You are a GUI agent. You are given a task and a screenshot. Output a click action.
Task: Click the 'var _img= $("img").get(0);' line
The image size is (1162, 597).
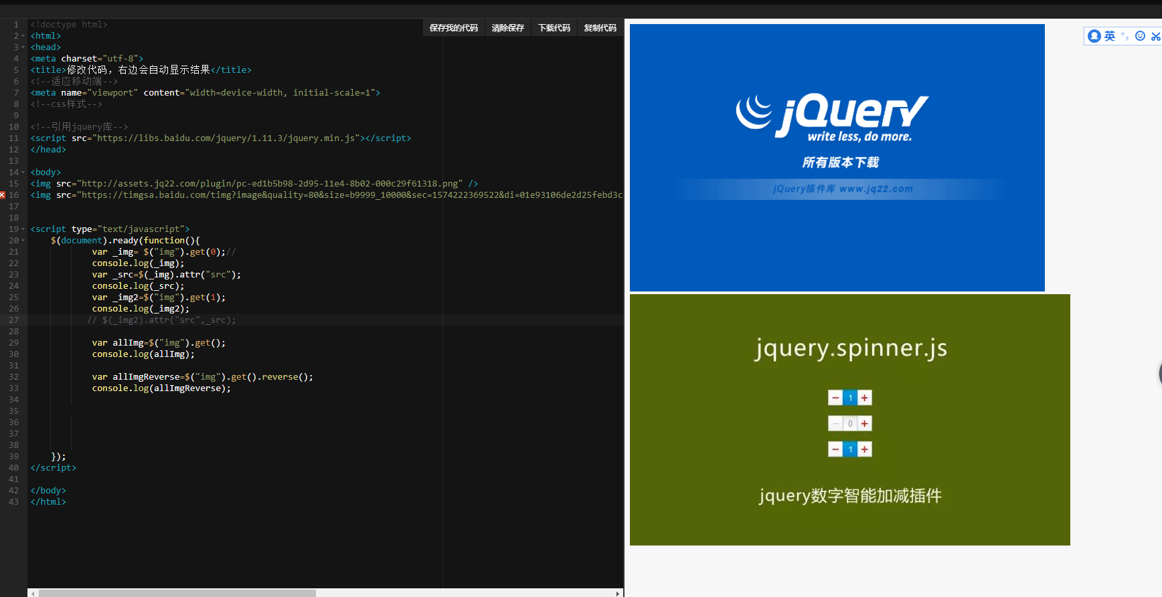(x=164, y=252)
